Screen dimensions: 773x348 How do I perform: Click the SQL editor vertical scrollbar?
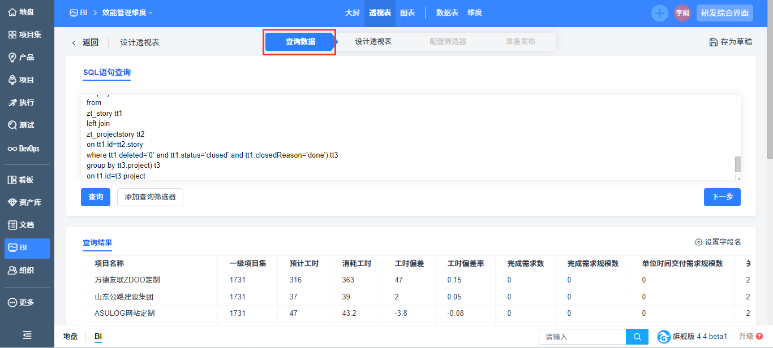pos(737,164)
